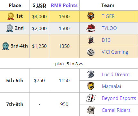Click the Camel Riders logo icon
Image resolution: width=138 pixels, height=116 pixels.
click(91, 110)
